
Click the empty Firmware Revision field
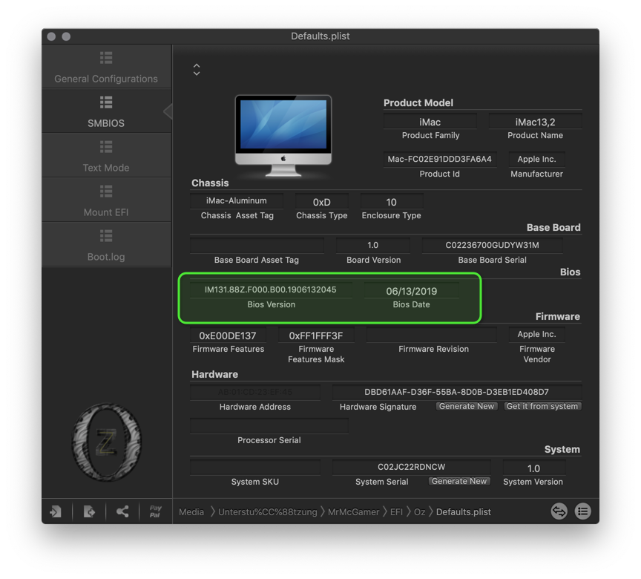tap(432, 335)
